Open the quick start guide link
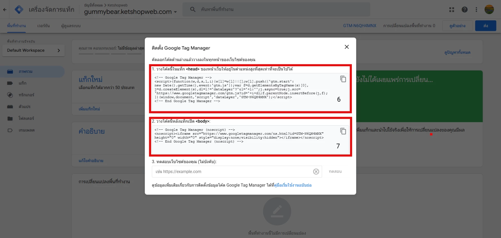This screenshot has height=238, width=501. coord(293,185)
